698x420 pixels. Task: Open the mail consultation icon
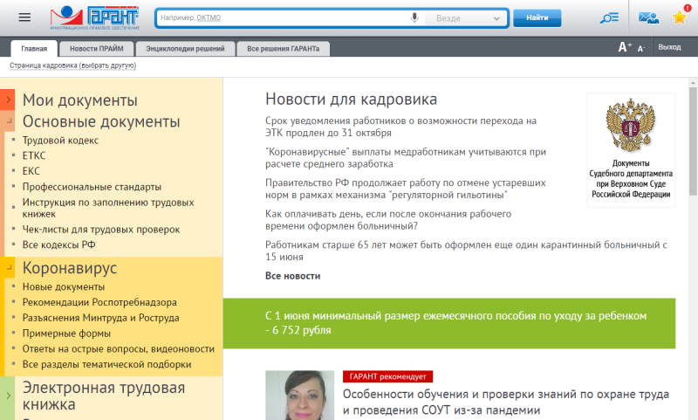point(648,17)
